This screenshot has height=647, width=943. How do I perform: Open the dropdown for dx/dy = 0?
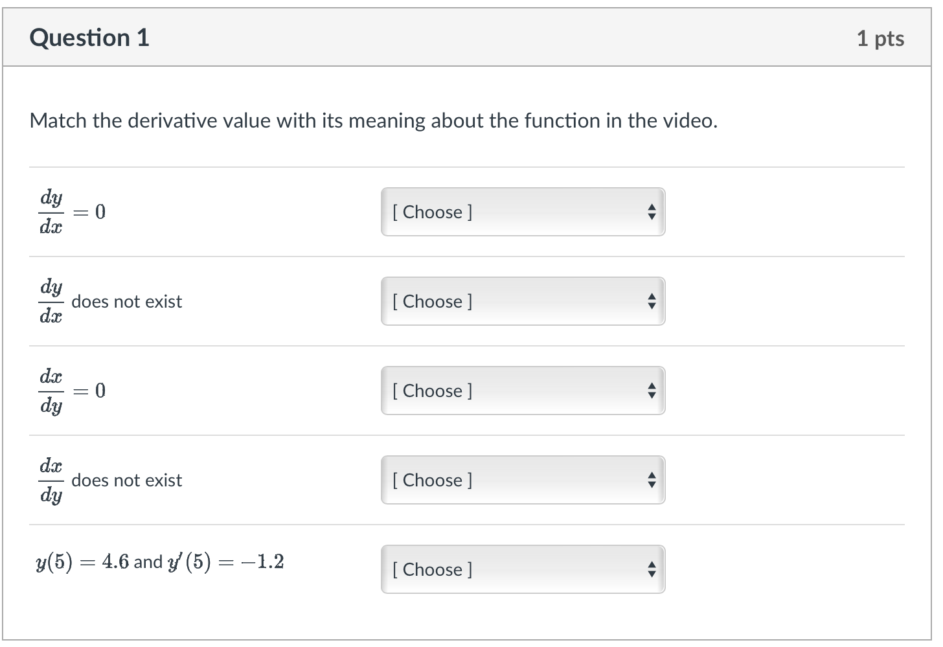(522, 391)
